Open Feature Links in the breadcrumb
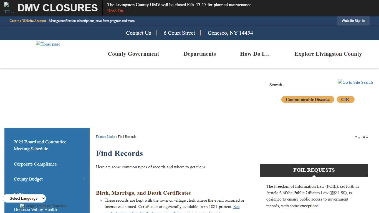This screenshot has width=379, height=213. tap(105, 137)
